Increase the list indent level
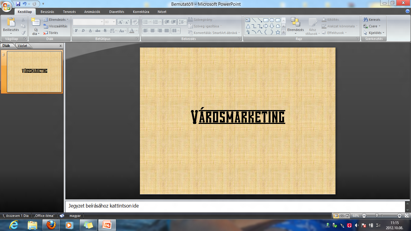Screen dimensions: 411x231 click(x=173, y=22)
